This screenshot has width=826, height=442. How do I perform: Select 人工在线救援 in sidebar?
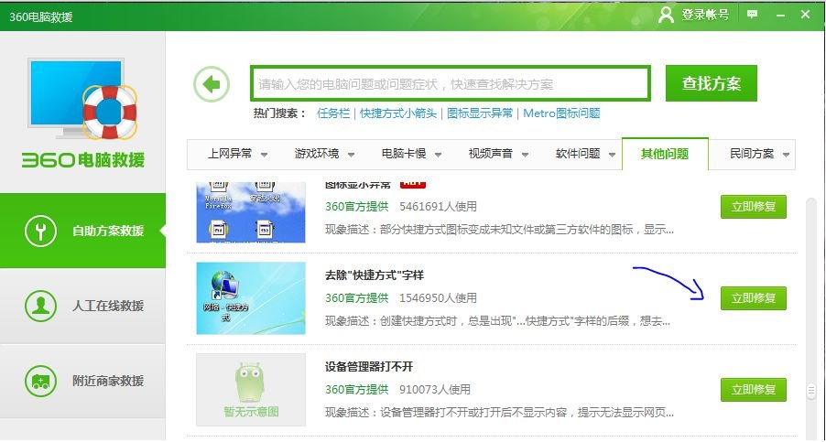(x=82, y=306)
